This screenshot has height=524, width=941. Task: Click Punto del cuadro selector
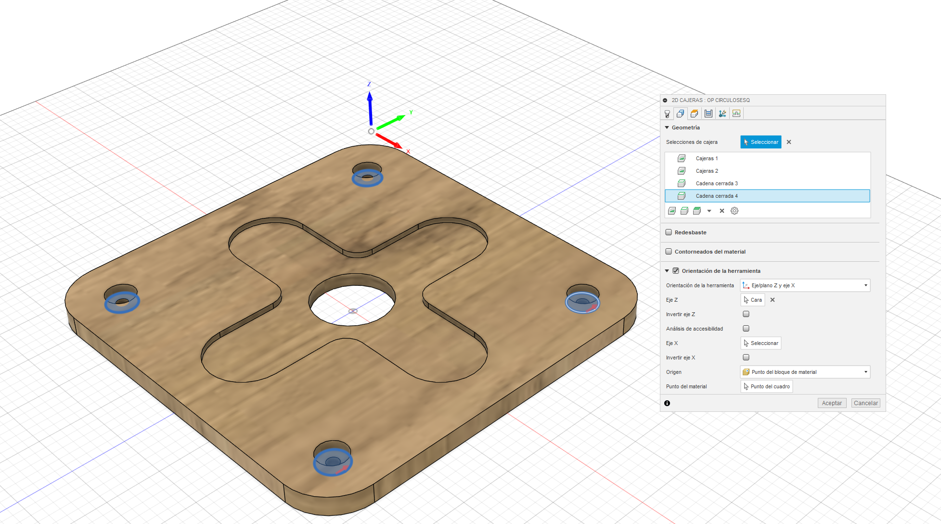tap(766, 386)
